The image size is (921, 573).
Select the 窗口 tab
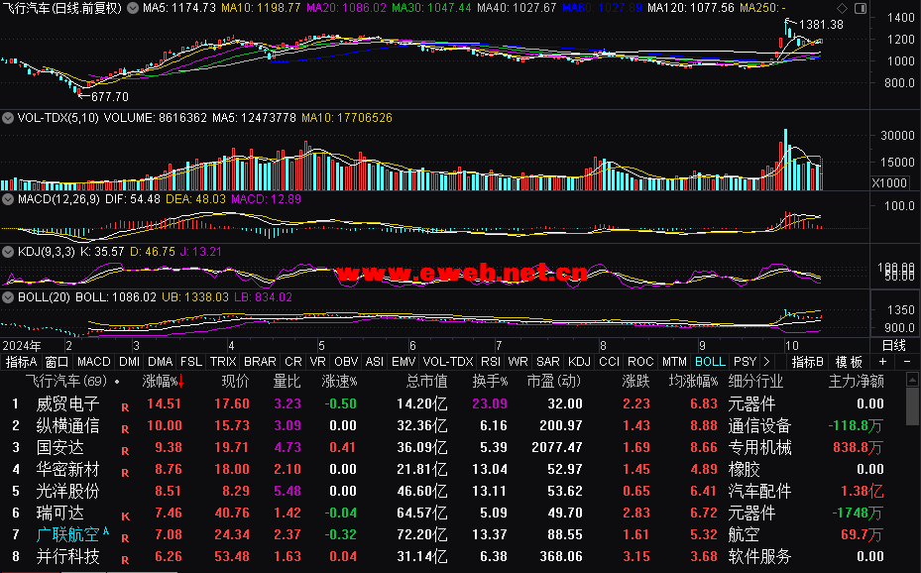click(57, 362)
